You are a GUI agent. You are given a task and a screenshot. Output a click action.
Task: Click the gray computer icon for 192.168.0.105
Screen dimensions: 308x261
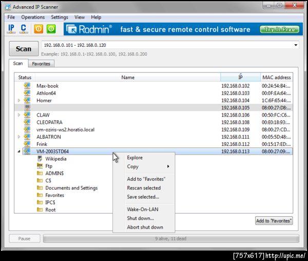point(27,107)
